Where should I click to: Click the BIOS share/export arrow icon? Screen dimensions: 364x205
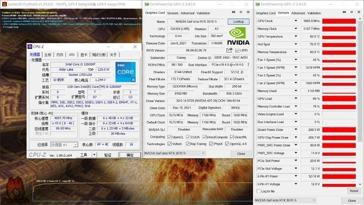(229, 50)
